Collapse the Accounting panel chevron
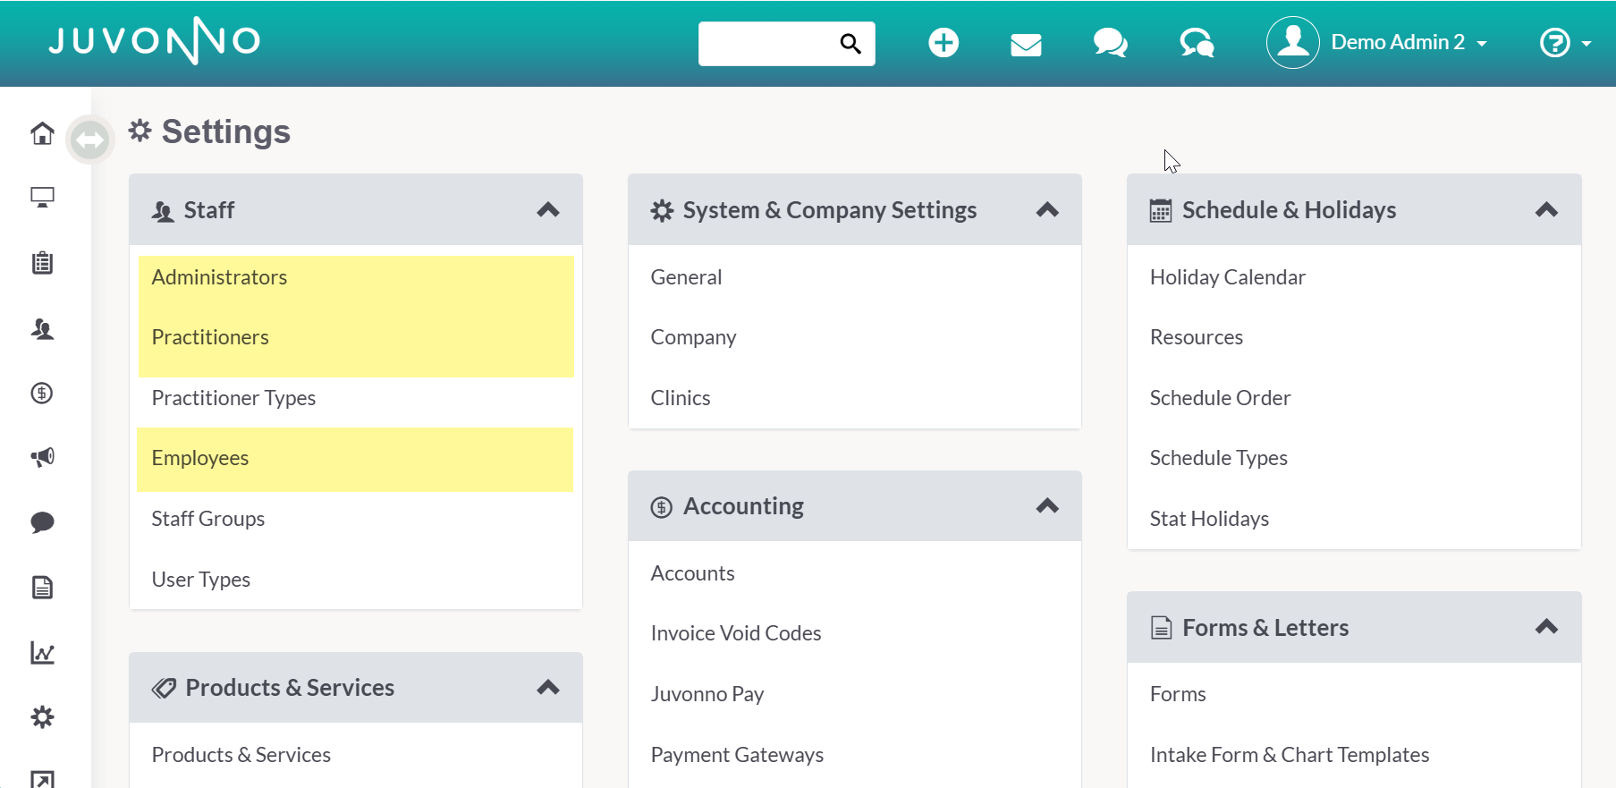This screenshot has width=1616, height=788. 1047,506
